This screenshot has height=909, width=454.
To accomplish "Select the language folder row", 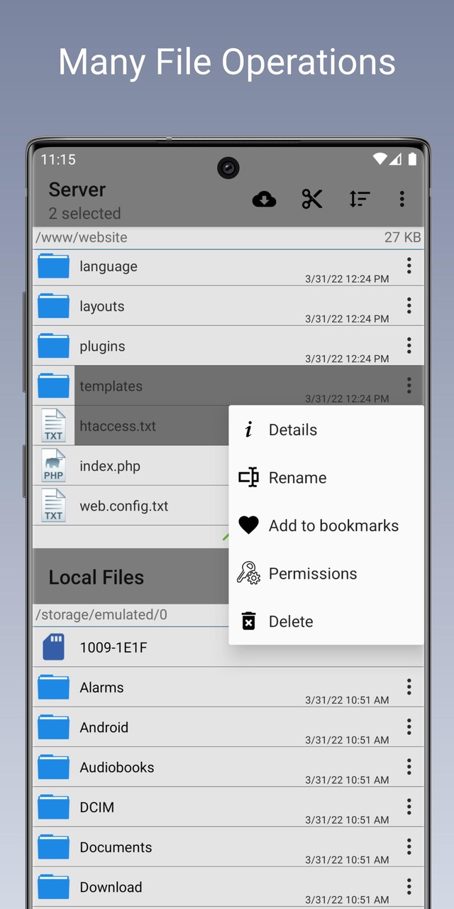I will point(177,266).
